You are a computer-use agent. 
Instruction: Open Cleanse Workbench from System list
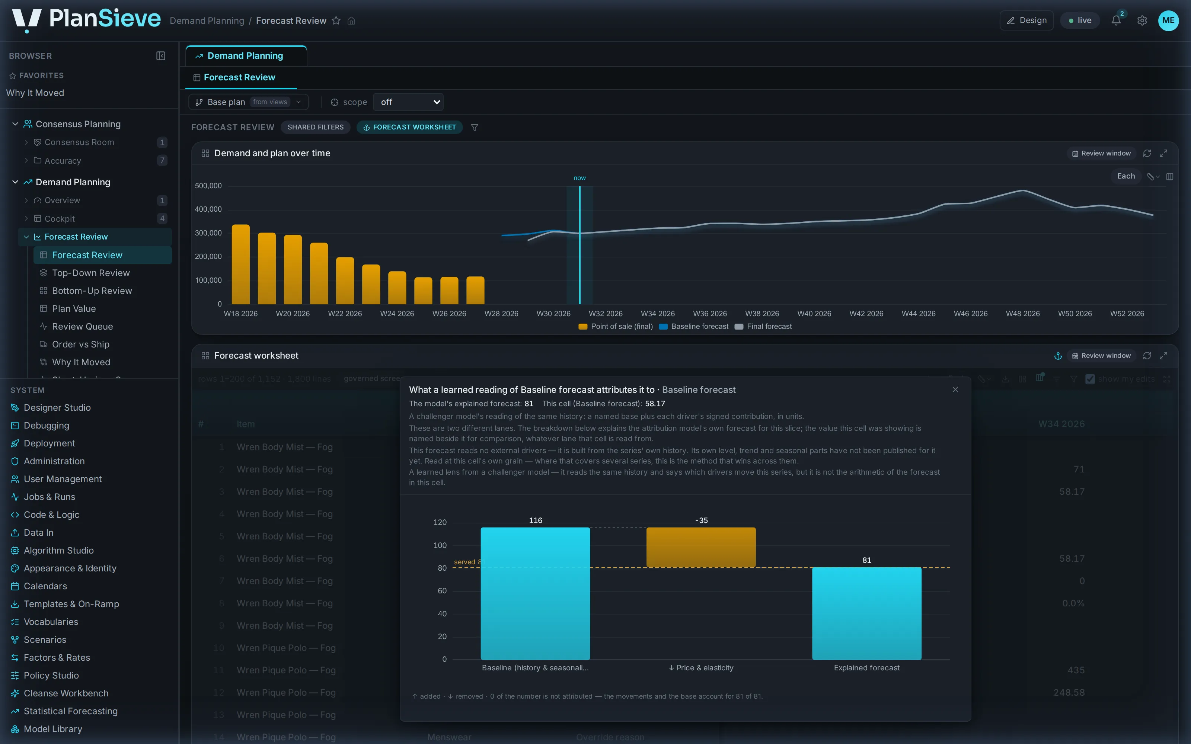(66, 693)
